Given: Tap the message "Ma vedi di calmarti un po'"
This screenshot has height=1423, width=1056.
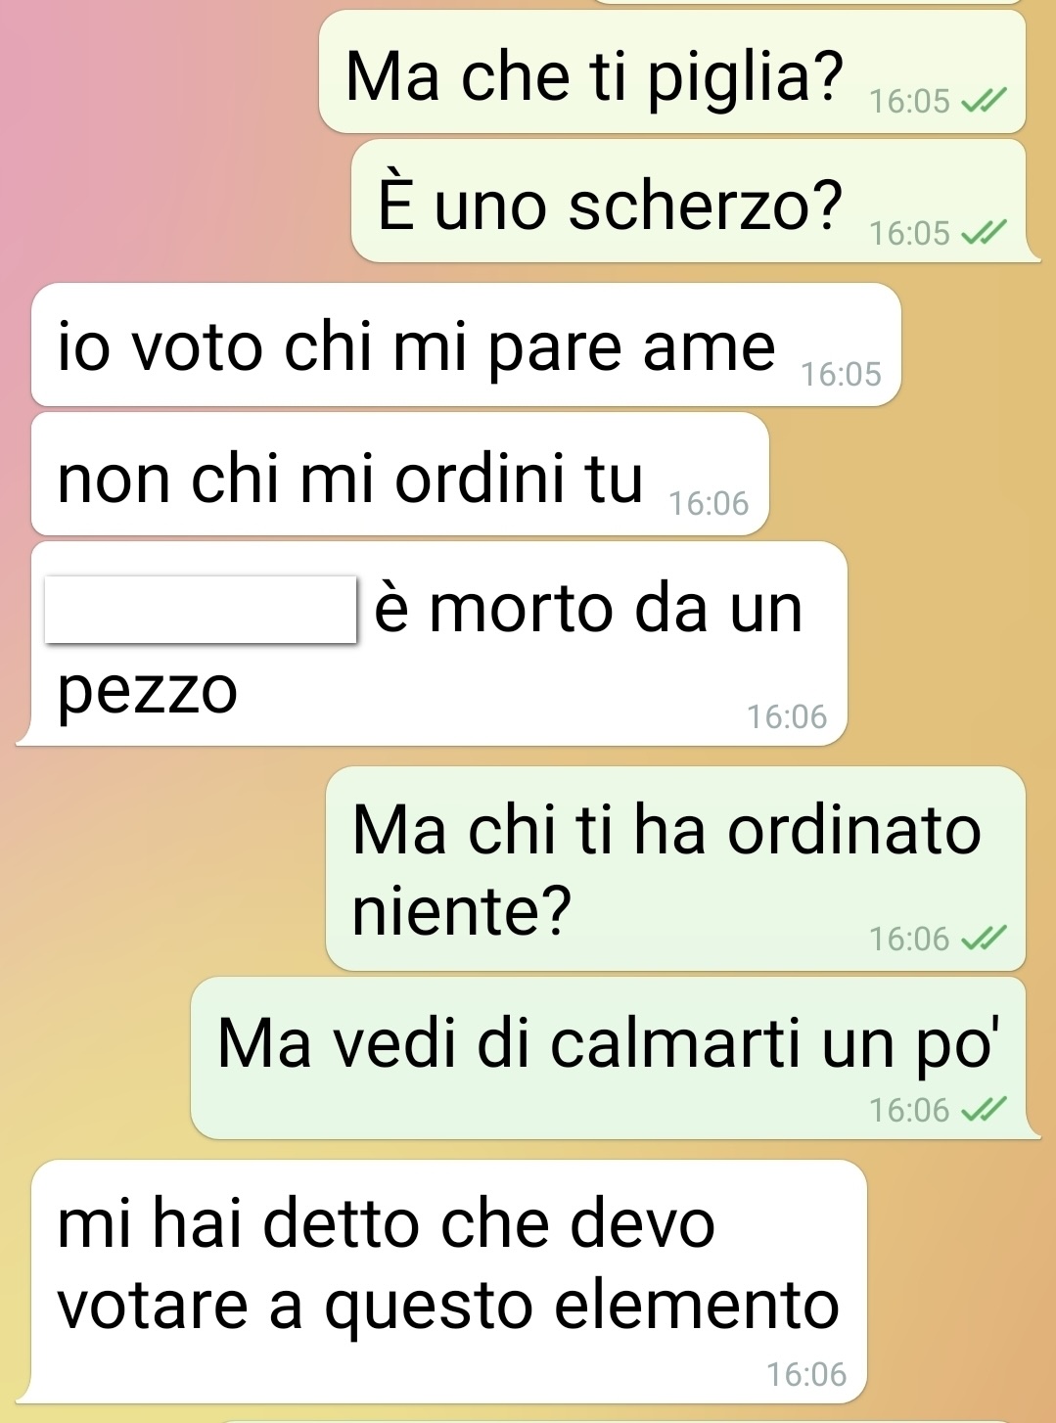Looking at the screenshot, I should [x=615, y=1058].
